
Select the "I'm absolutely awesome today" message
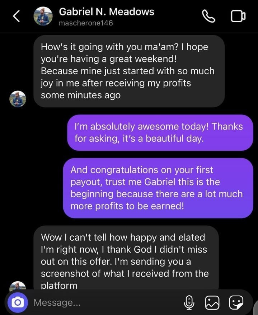point(160,132)
